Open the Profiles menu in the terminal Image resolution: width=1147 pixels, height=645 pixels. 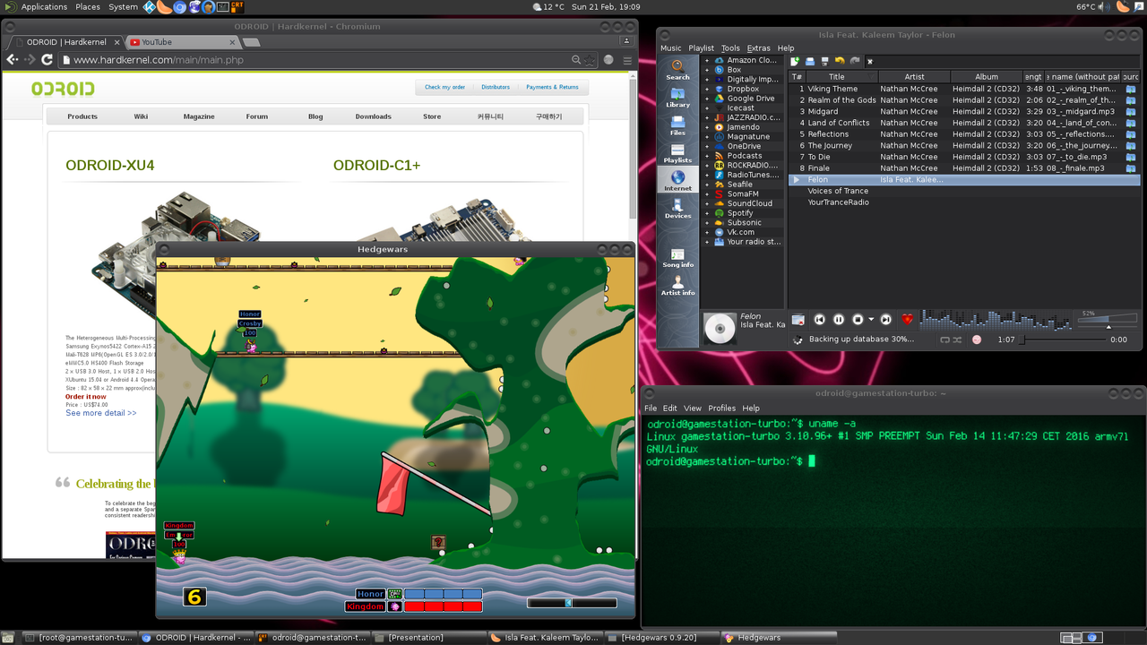[x=721, y=408]
